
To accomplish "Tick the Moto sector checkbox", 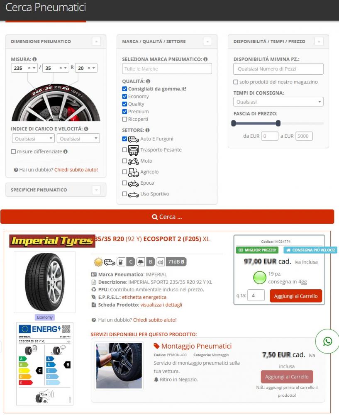I will (124, 161).
